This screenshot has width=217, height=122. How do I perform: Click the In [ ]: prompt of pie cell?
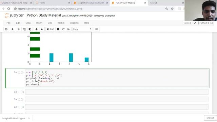[19, 72]
